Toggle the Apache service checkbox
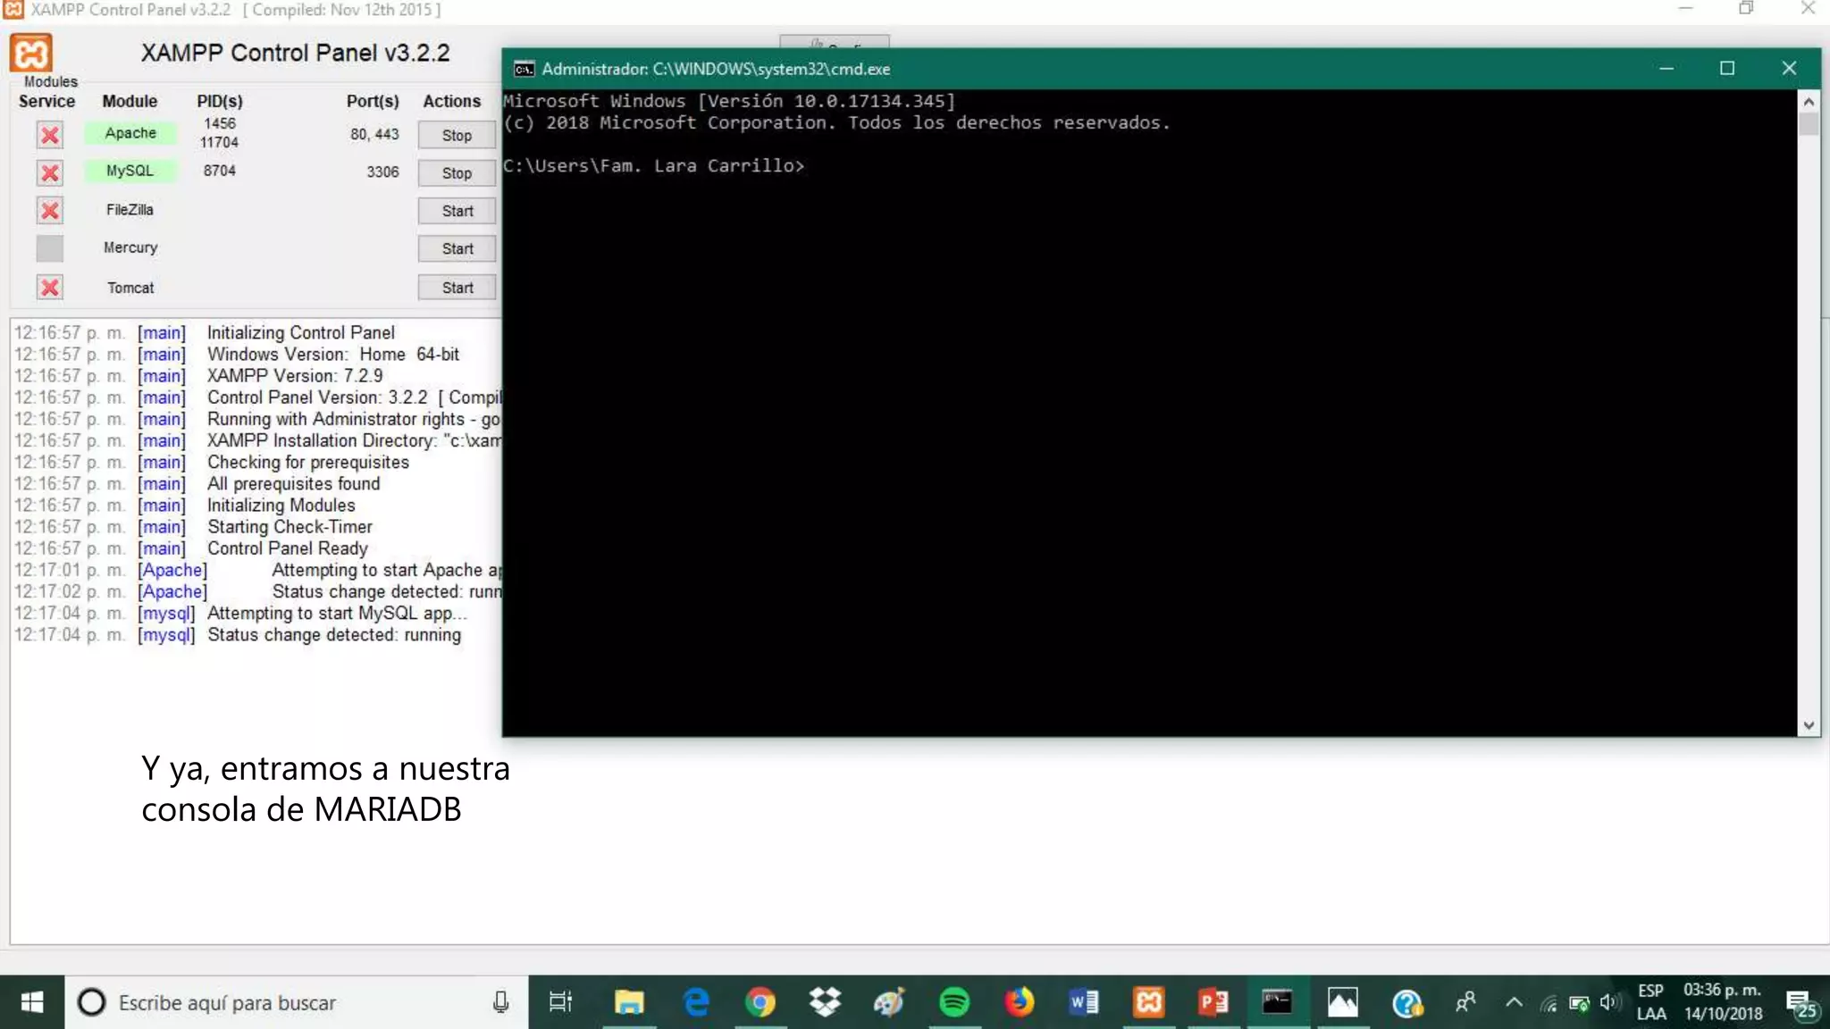1830x1029 pixels. 50,135
